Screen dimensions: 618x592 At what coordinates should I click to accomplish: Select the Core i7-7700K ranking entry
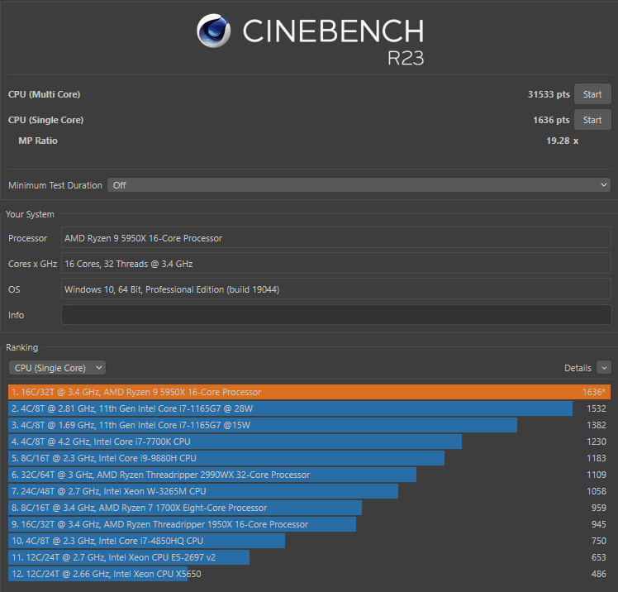point(309,442)
